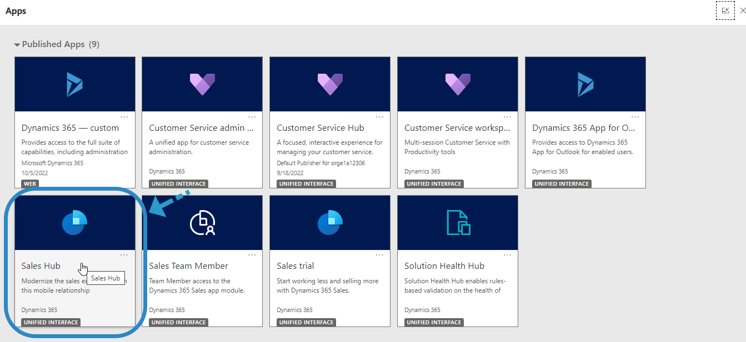Open more options on Solution Health Hub tile

click(x=507, y=254)
